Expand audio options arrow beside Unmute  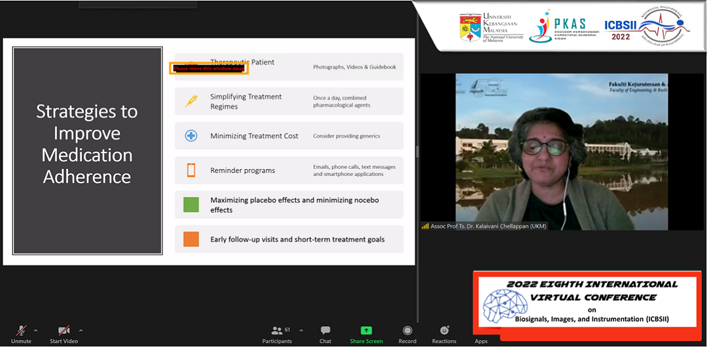point(35,330)
